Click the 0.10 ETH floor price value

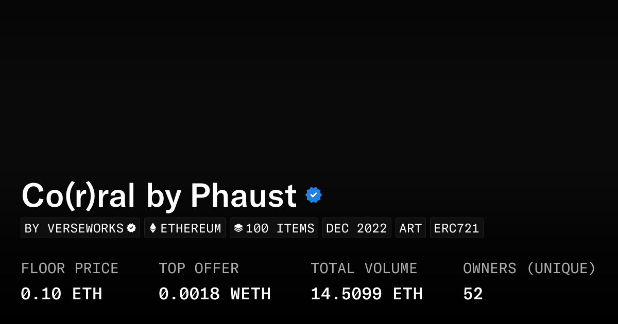[x=61, y=294]
